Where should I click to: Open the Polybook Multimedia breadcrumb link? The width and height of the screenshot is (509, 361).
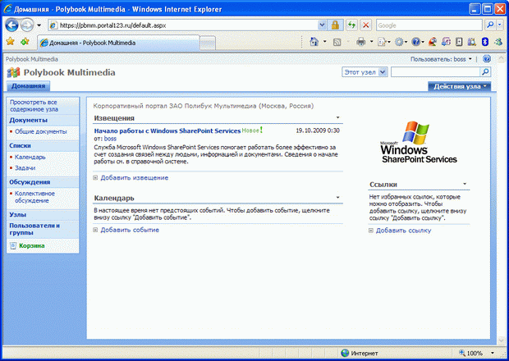31,59
